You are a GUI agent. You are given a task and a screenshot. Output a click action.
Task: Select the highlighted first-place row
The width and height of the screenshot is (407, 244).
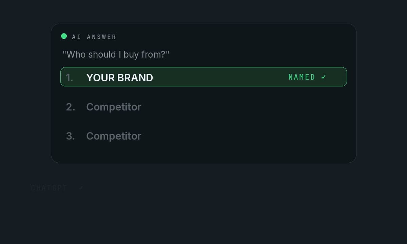click(203, 77)
